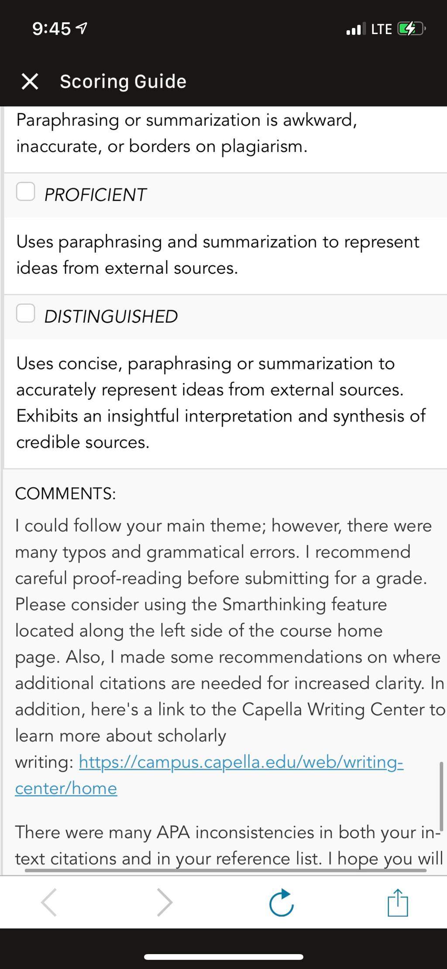
Task: Click the center/home link continuation
Action: pyautogui.click(x=66, y=788)
